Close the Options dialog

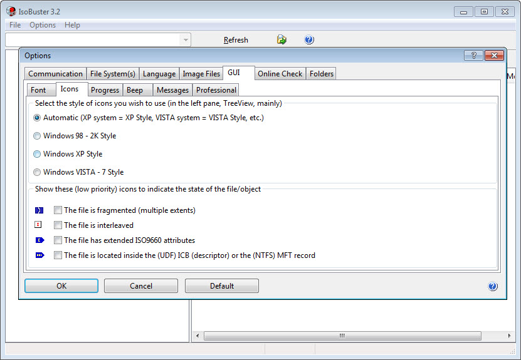point(494,56)
